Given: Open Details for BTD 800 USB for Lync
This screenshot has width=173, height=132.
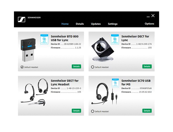Looking at the screenshot, I should click(x=76, y=66).
